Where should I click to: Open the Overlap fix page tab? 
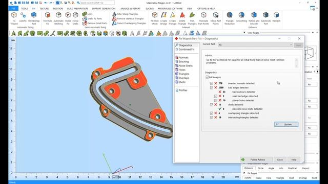(x=302, y=178)
